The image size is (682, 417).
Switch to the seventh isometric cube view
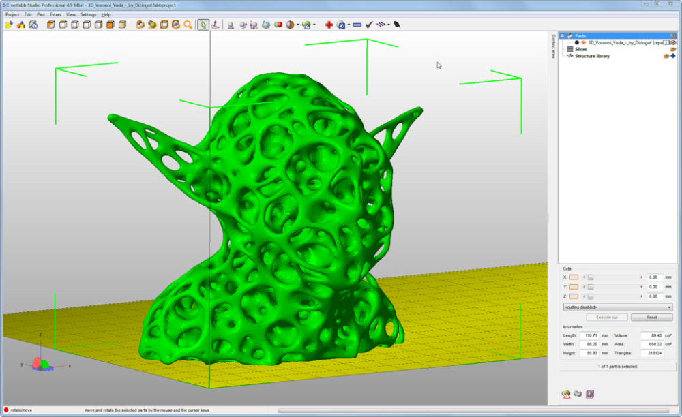pos(122,25)
